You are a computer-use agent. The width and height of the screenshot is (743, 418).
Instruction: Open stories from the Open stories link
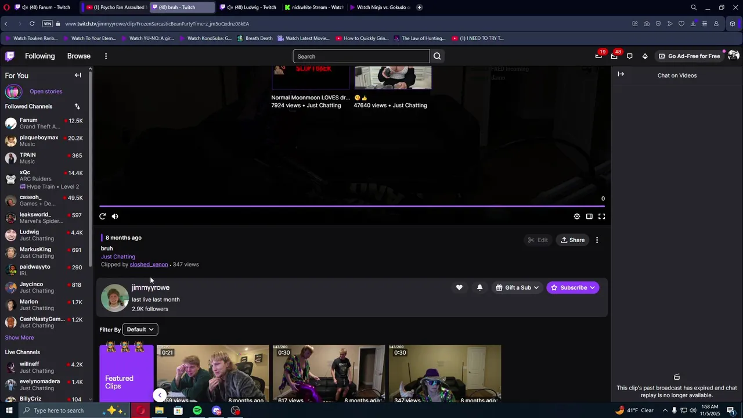46,91
